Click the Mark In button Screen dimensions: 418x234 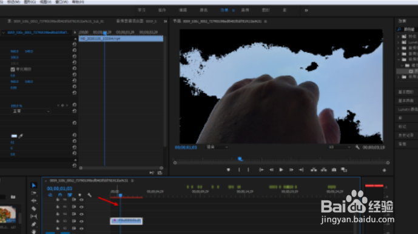point(239,170)
